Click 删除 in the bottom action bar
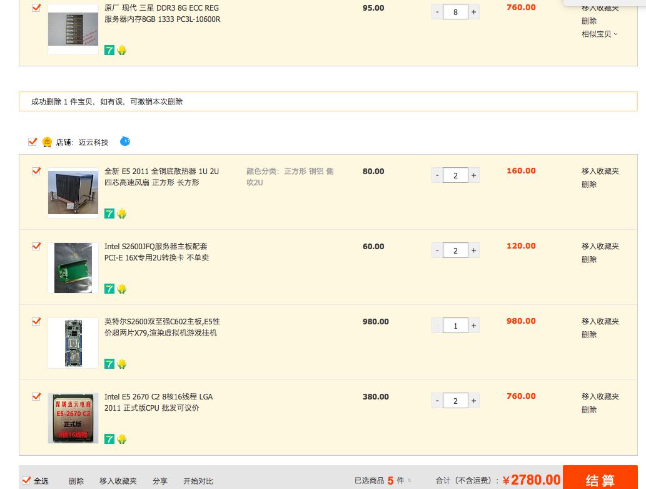This screenshot has height=489, width=646. coord(76,481)
